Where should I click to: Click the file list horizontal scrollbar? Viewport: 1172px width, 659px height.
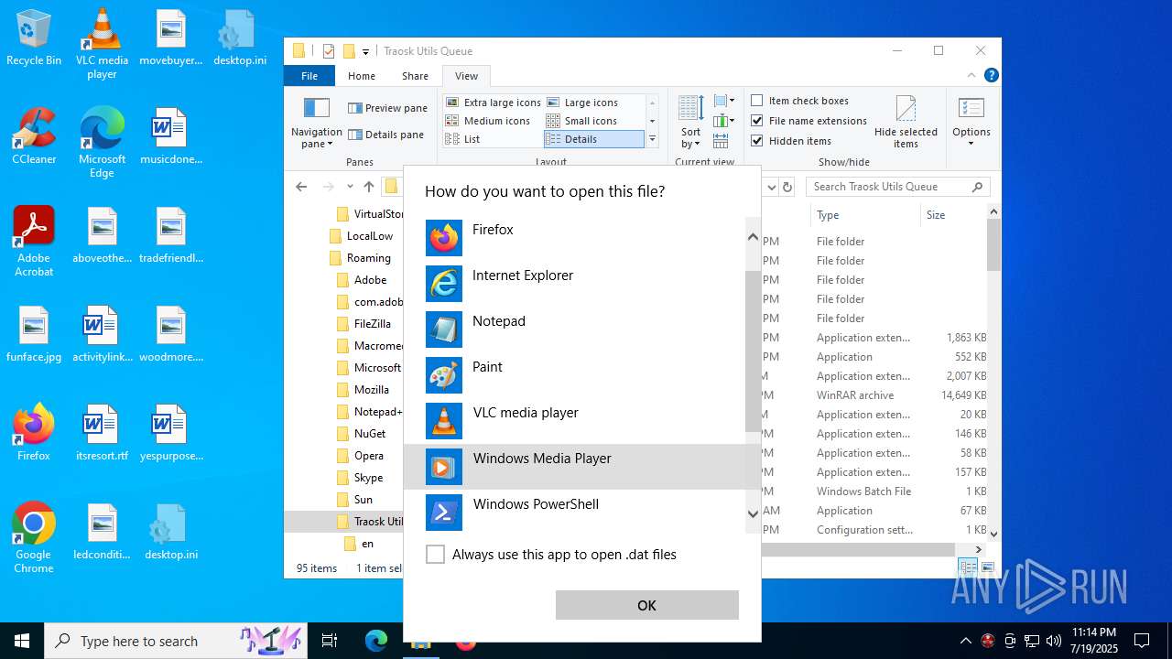(x=859, y=549)
